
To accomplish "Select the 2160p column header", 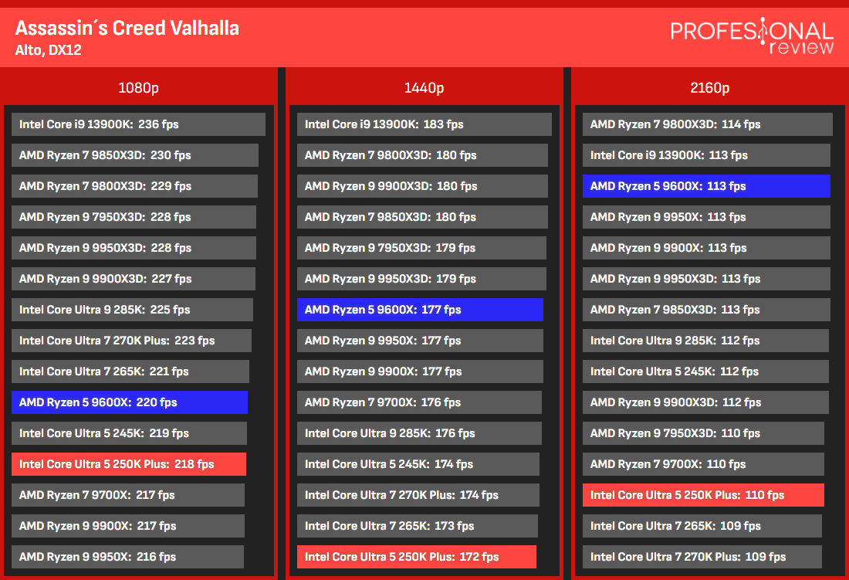I will 710,88.
